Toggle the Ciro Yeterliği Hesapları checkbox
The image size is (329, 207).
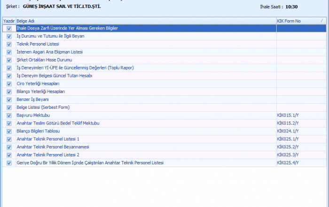point(9,84)
